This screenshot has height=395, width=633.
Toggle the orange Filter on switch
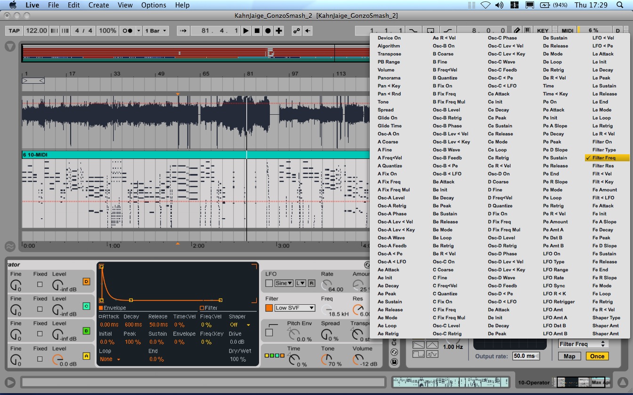pyautogui.click(x=268, y=308)
